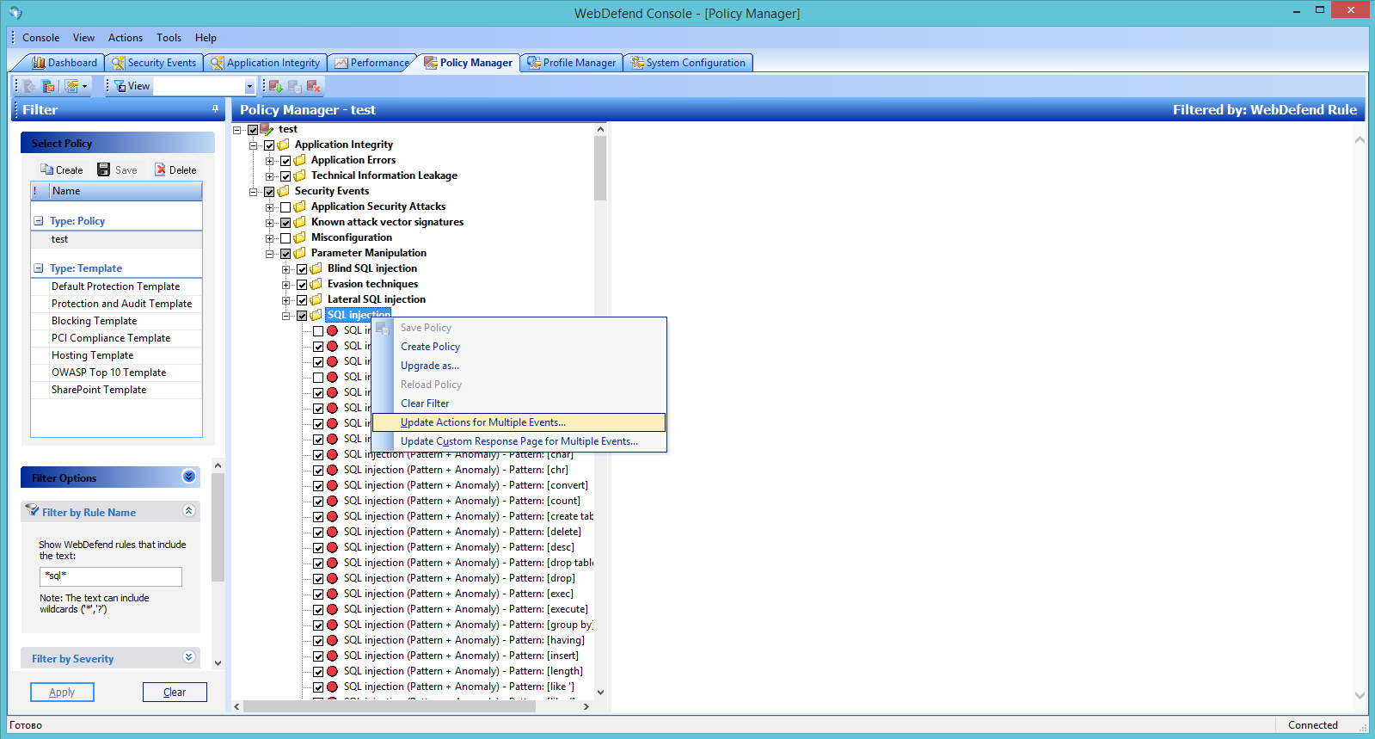Click the Name column header
The image size is (1375, 739).
point(125,191)
